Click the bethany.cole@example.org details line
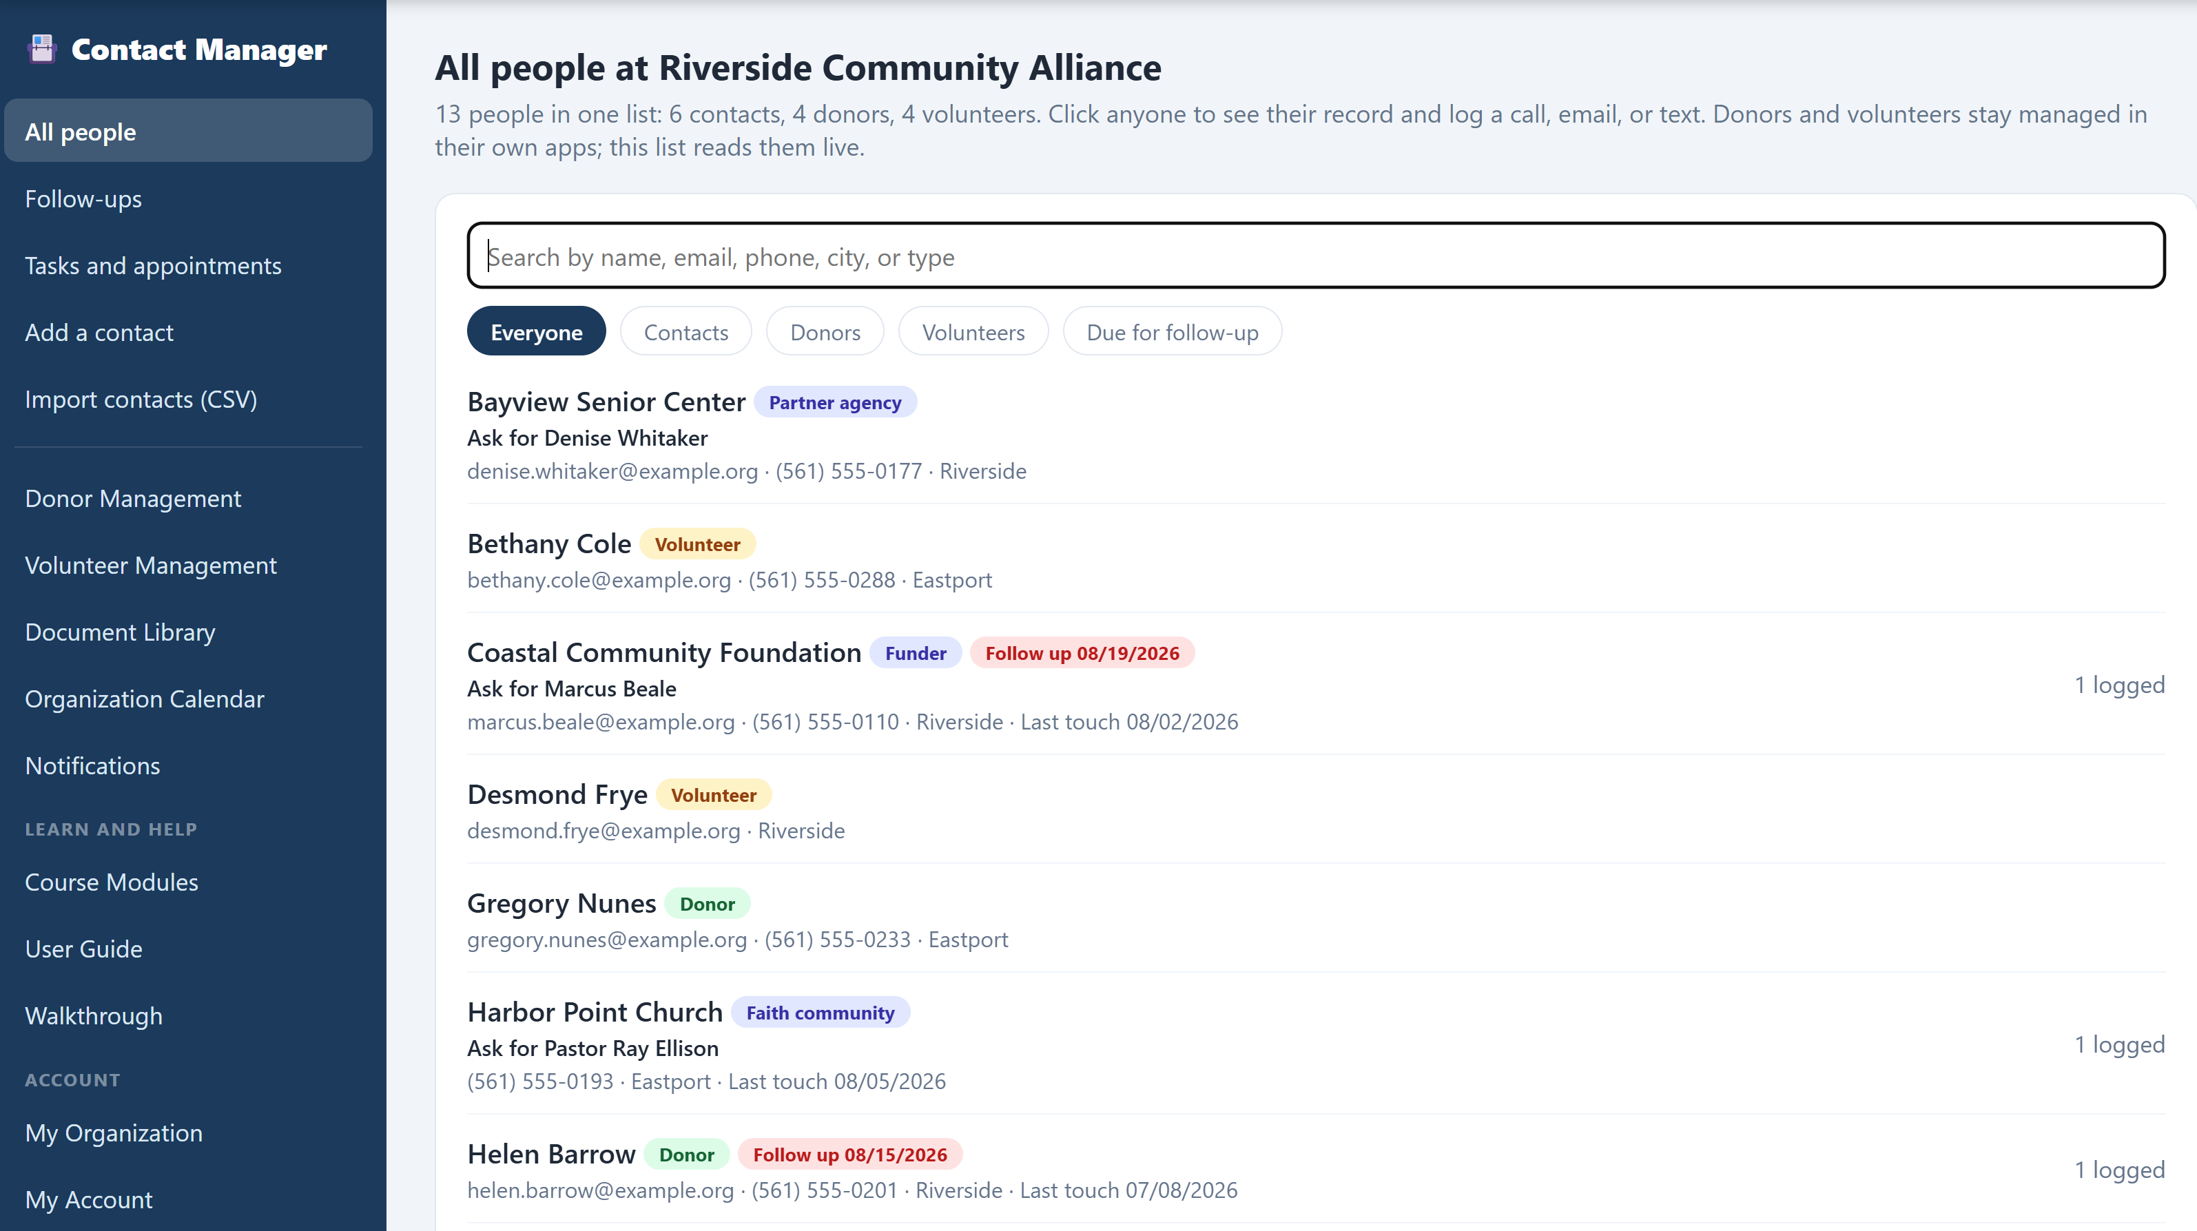 (x=730, y=580)
